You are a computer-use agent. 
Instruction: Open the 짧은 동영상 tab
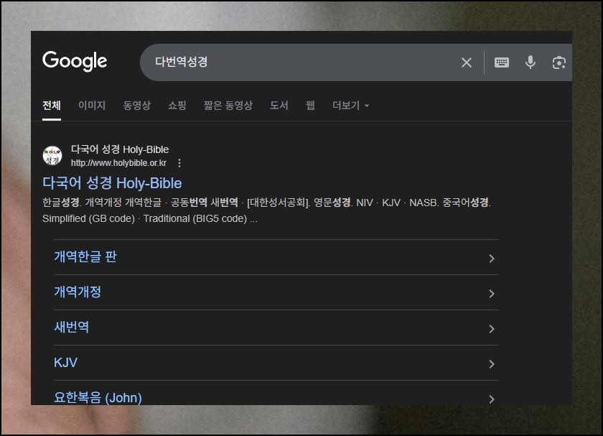click(228, 106)
